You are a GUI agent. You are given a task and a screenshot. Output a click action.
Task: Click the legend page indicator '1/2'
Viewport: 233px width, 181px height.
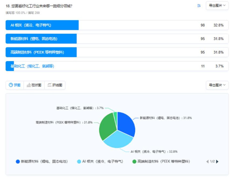tap(212, 161)
